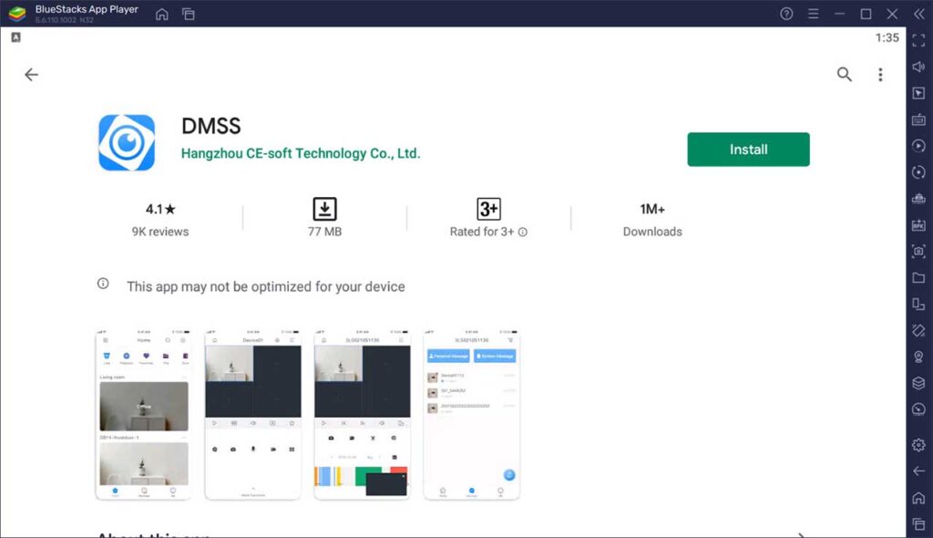This screenshot has height=538, width=933.
Task: Open BlueStacks multi-instance tabs icon
Action: (x=189, y=14)
